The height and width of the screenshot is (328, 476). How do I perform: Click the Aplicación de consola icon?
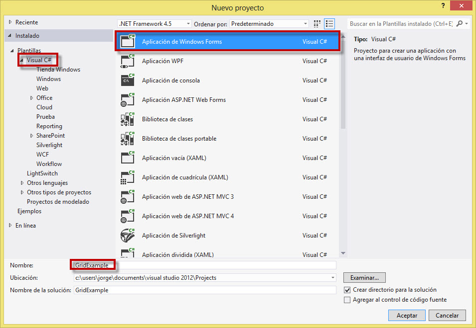tap(128, 81)
